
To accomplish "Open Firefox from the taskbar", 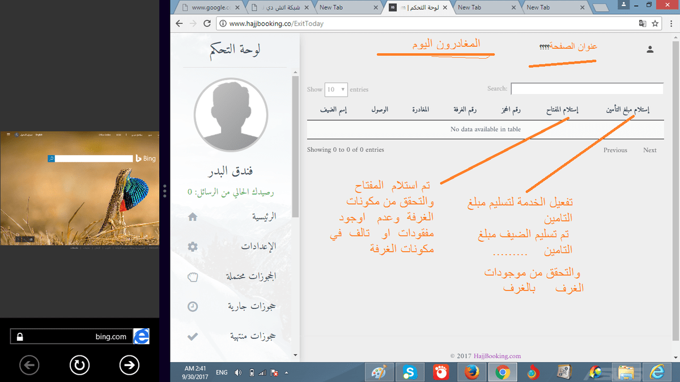I will point(472,372).
